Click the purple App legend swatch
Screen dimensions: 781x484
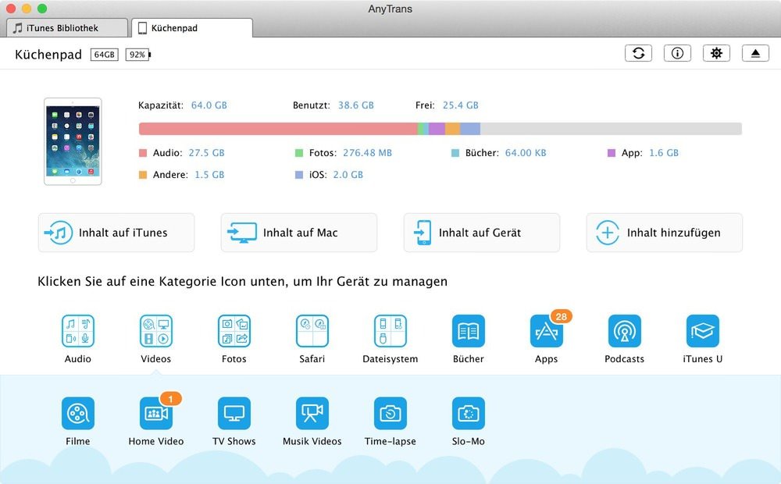(x=612, y=153)
